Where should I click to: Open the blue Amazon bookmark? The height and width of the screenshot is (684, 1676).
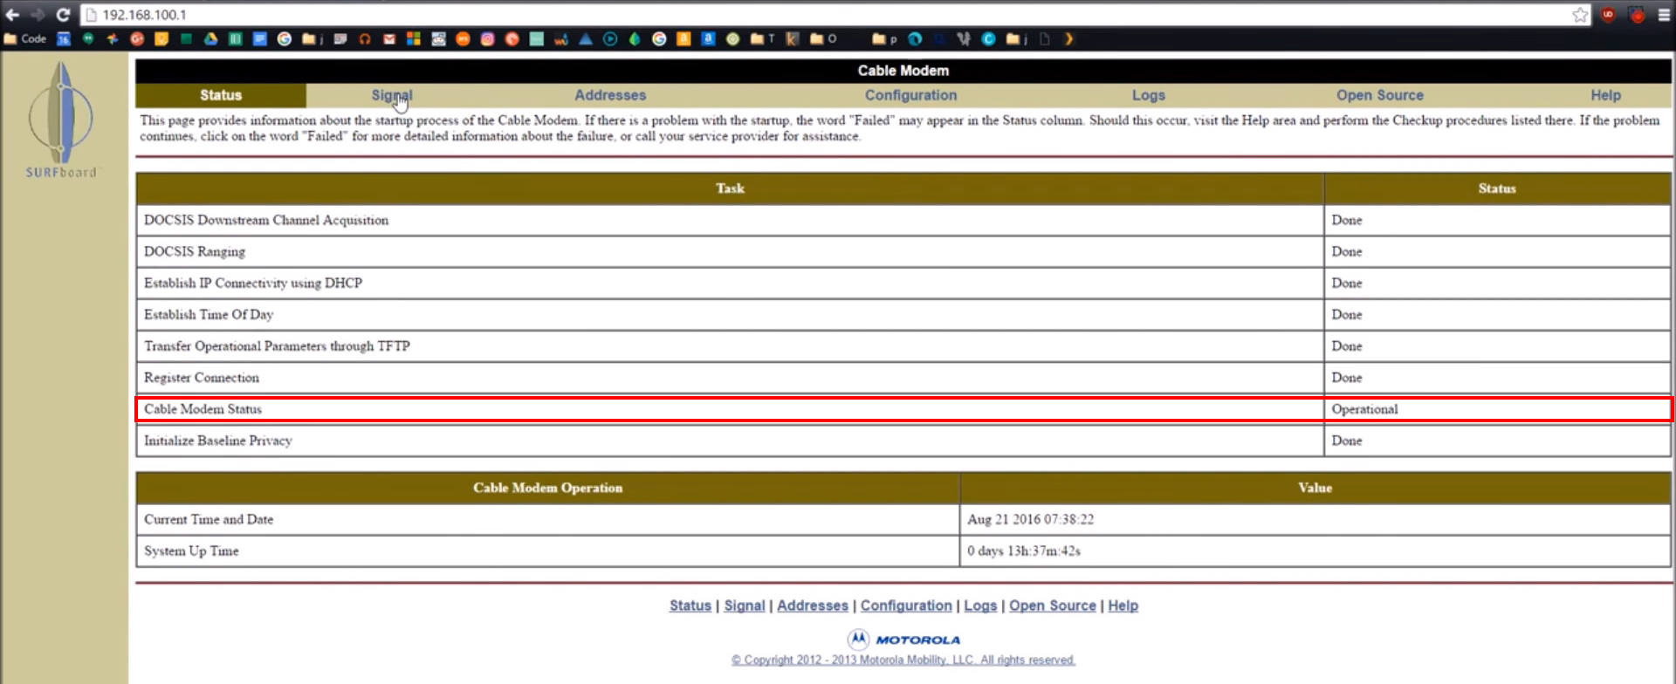pyautogui.click(x=708, y=38)
